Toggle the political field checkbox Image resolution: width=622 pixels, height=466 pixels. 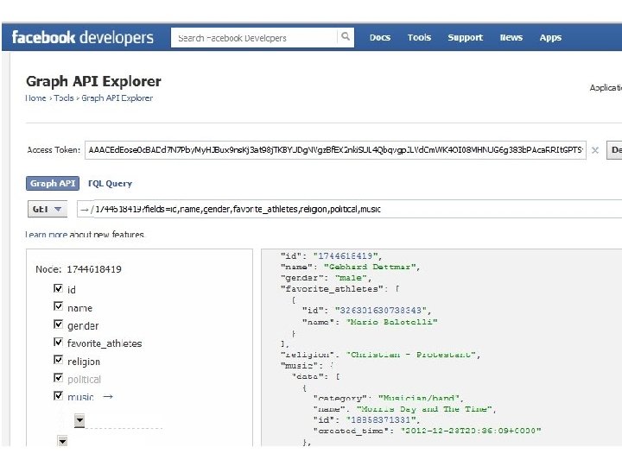pos(58,378)
